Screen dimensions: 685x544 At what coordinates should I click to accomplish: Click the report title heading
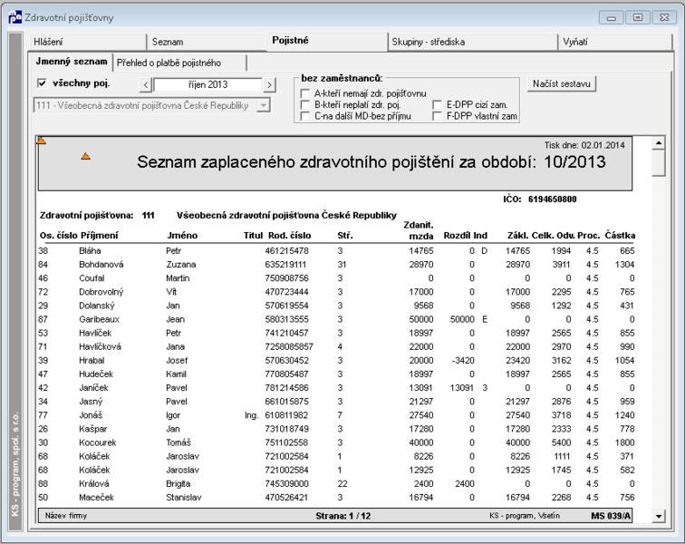click(371, 162)
